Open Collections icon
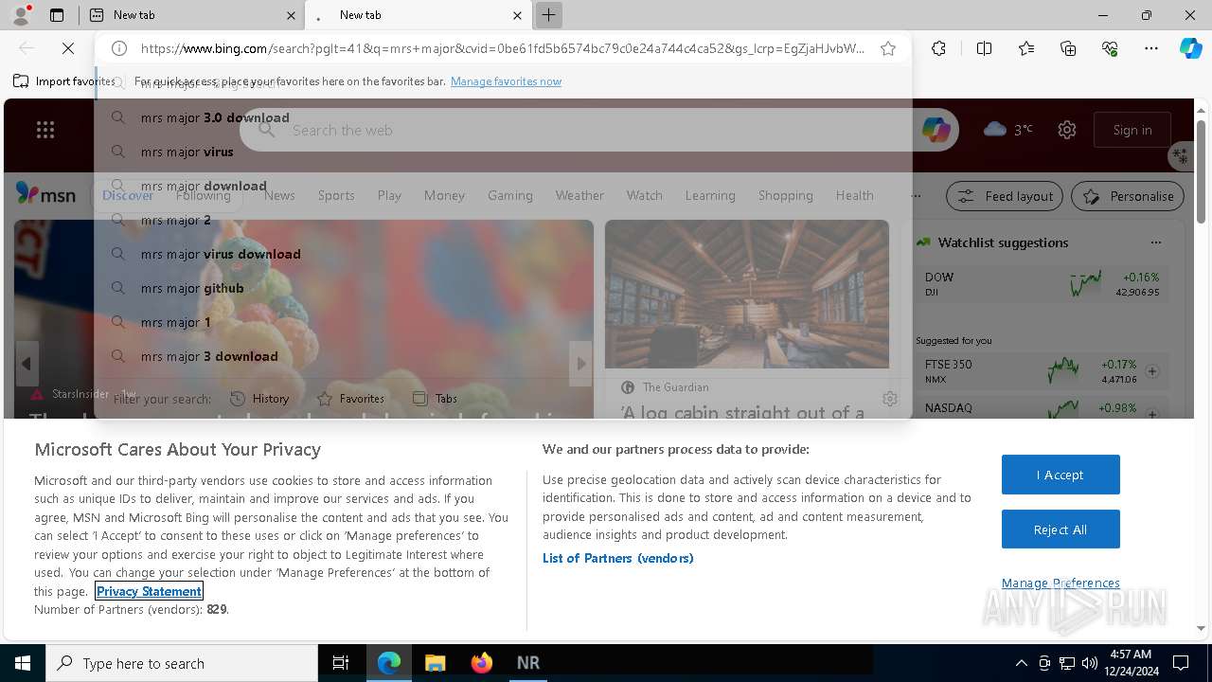Image resolution: width=1212 pixels, height=682 pixels. 1068,48
